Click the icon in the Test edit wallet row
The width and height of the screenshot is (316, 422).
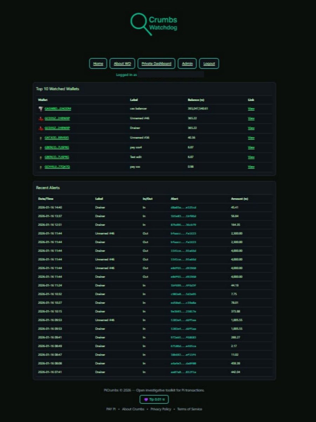coord(41,157)
